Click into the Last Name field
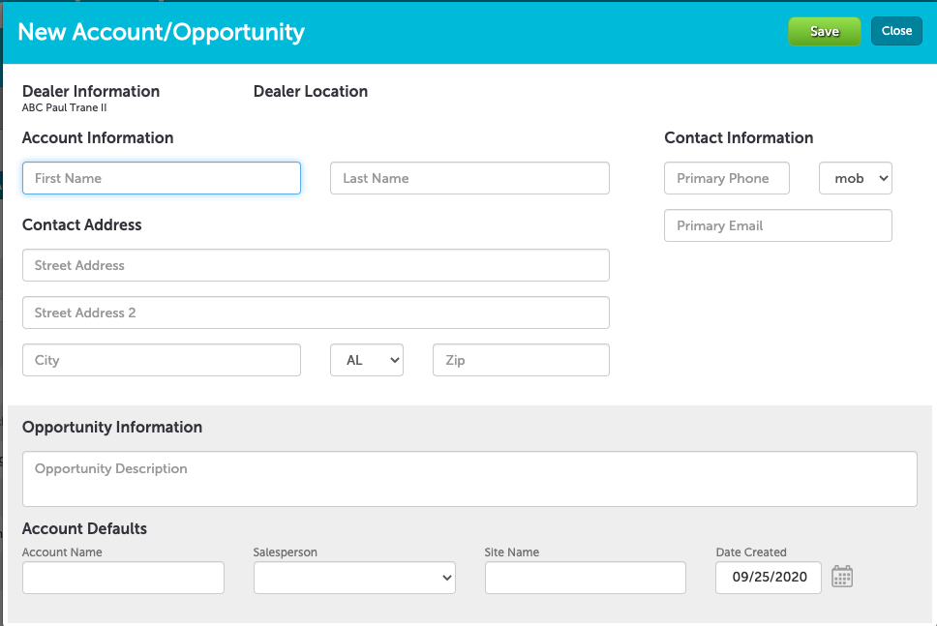The width and height of the screenshot is (937, 626). click(469, 178)
